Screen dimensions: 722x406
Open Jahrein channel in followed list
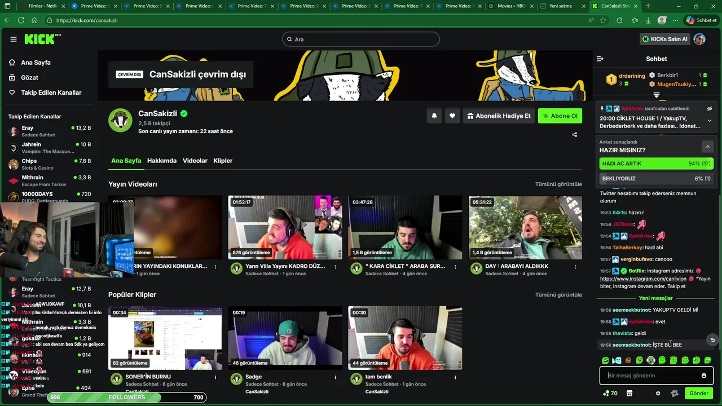point(50,148)
